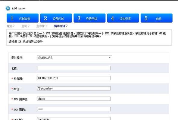The image size is (178, 120).
Task: Click the SMB 用户名 field containing share
Action: coord(74,99)
